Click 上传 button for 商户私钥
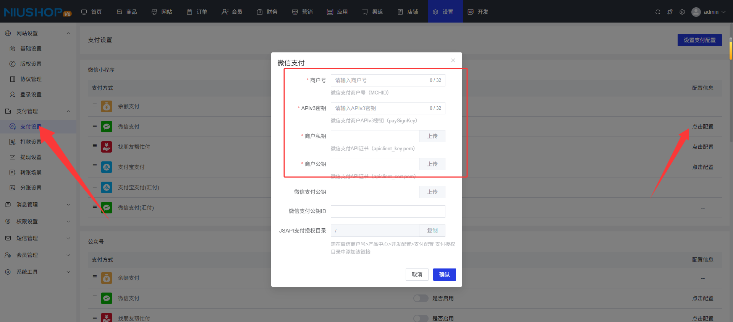 point(432,136)
